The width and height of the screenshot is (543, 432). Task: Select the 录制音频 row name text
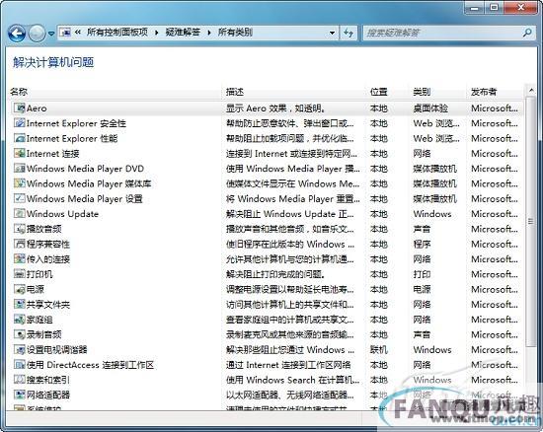tap(44, 334)
